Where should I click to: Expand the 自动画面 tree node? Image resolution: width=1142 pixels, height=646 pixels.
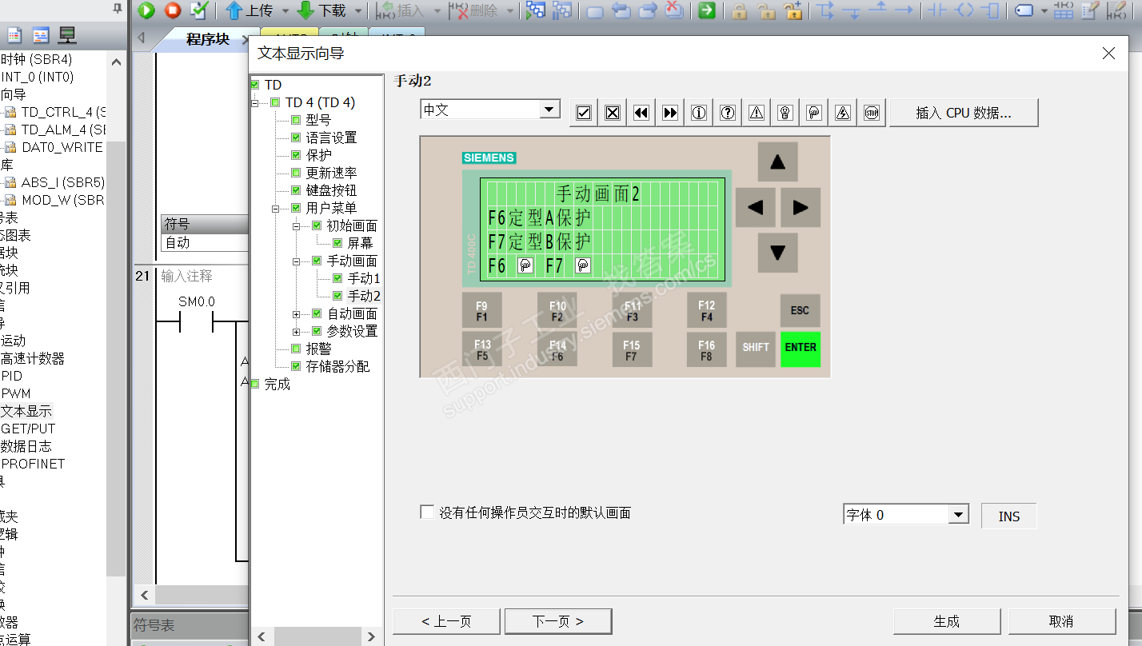point(297,314)
